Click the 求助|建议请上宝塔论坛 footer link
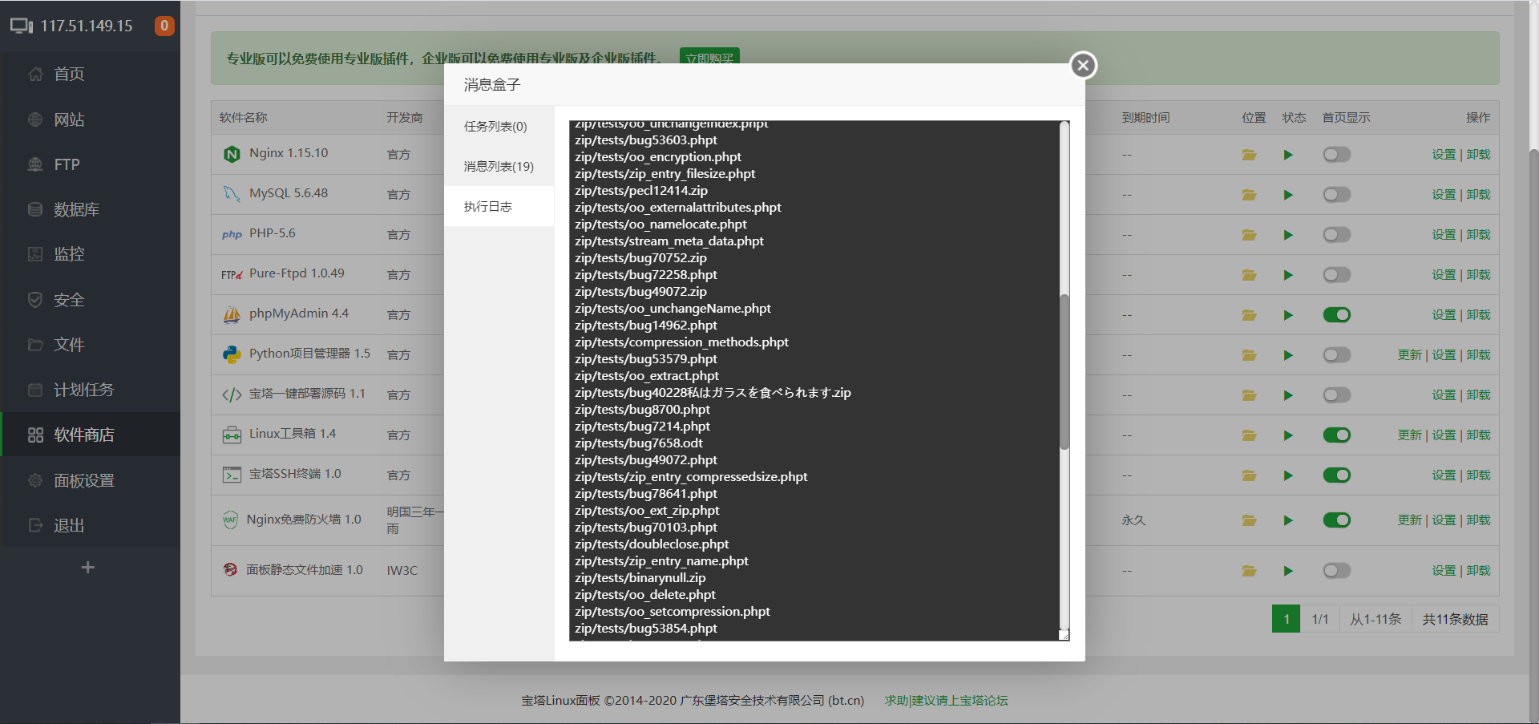 (x=946, y=701)
